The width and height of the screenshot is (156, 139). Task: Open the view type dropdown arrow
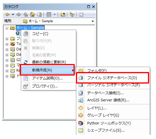tap(54, 15)
